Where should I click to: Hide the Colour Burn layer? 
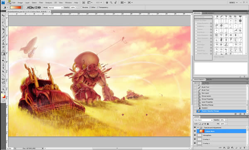pyautogui.click(x=195, y=131)
